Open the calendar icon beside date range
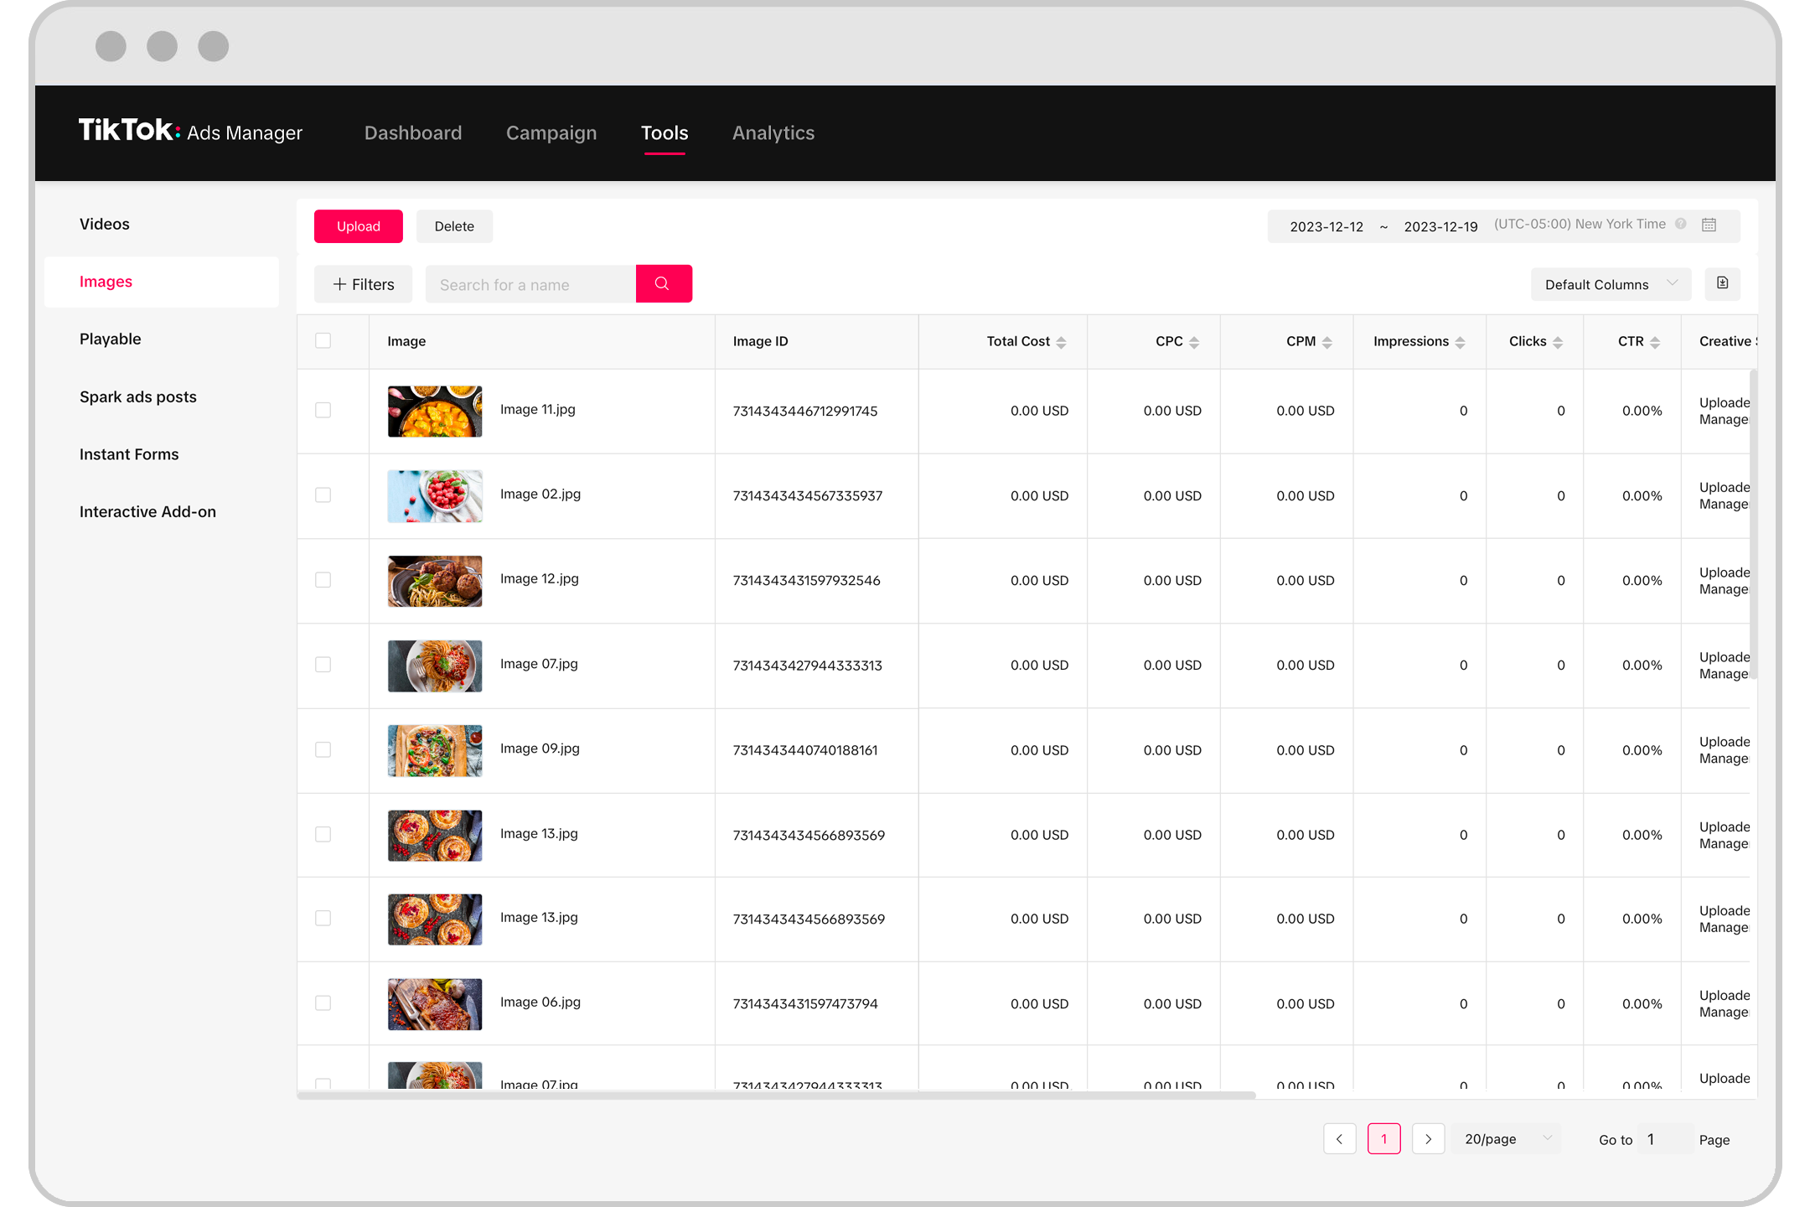This screenshot has width=1810, height=1207. point(1709,225)
